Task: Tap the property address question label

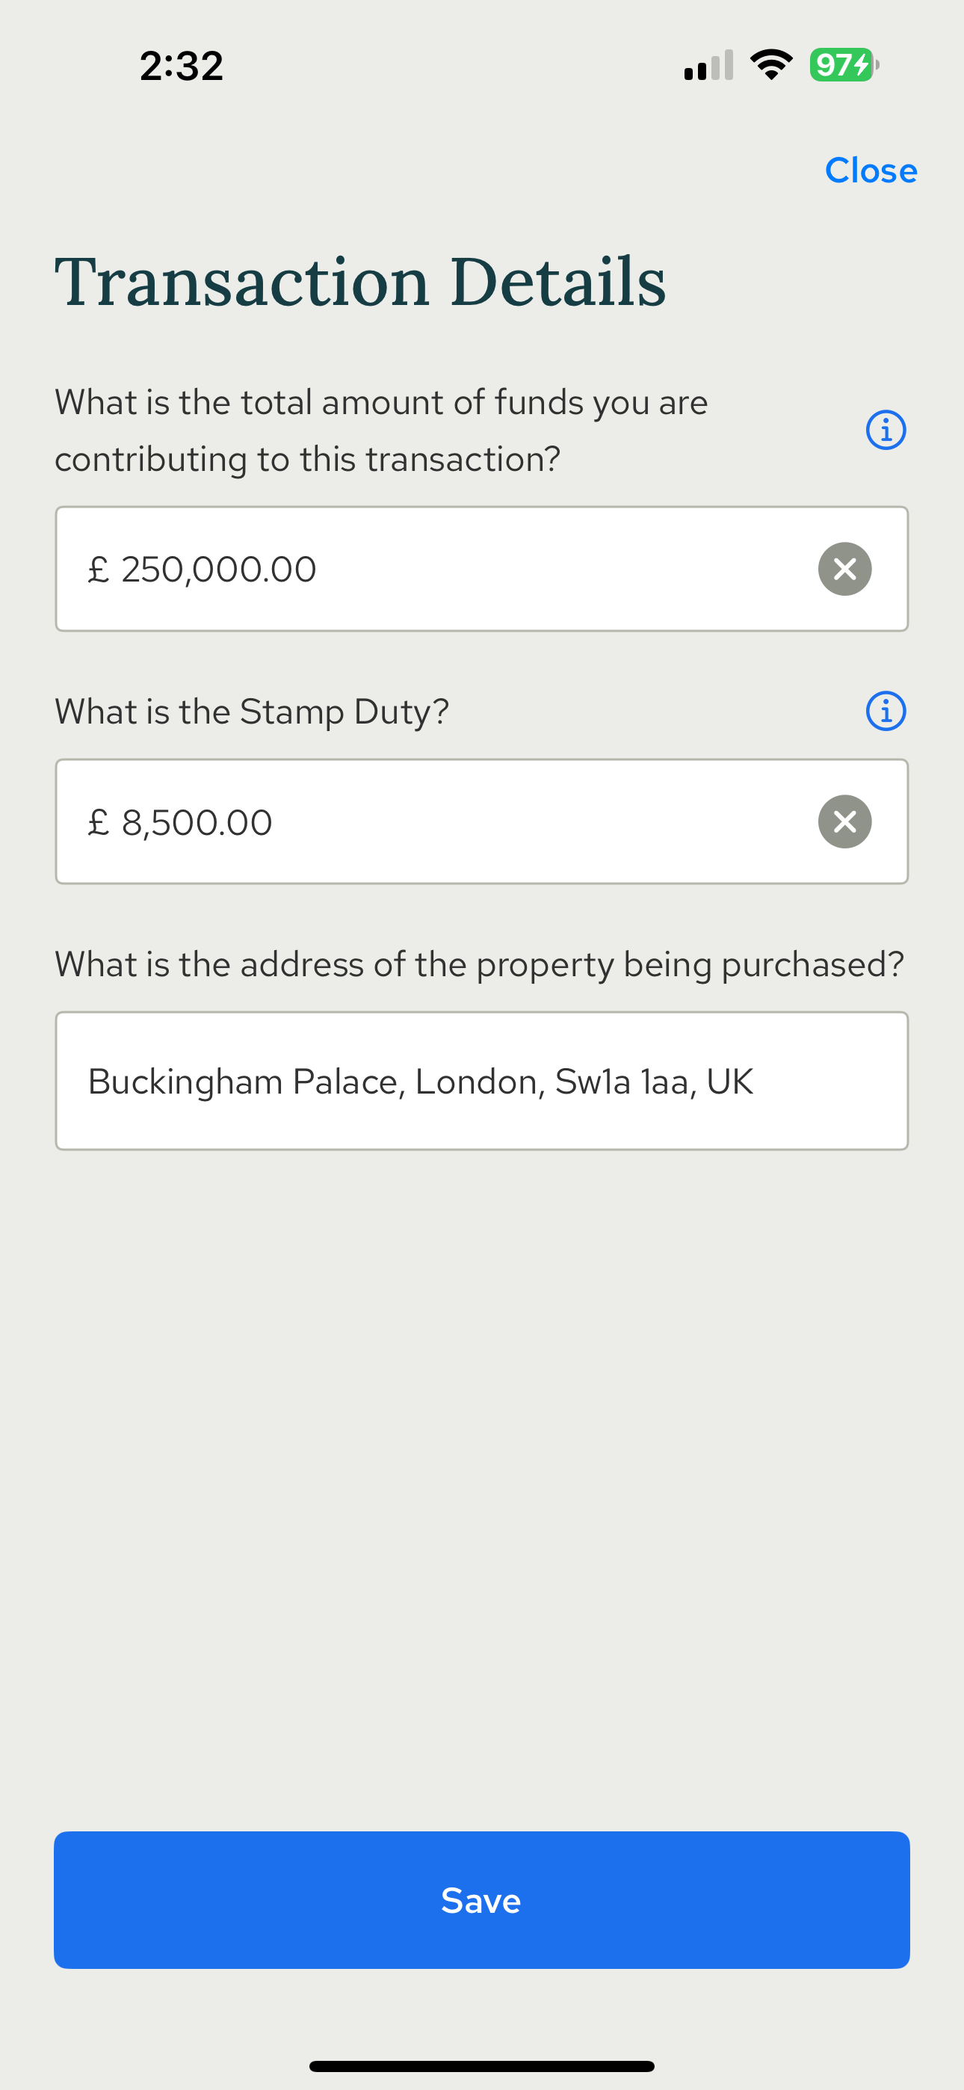Action: point(479,965)
